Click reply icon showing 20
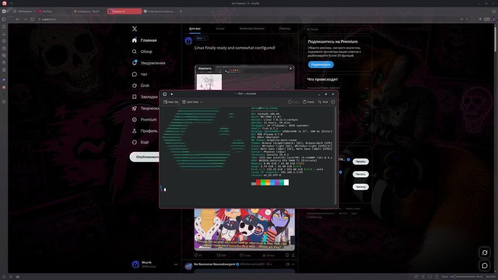 196,255
